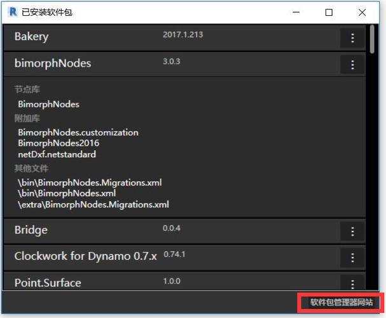Click the 节点库 section label

(27, 89)
